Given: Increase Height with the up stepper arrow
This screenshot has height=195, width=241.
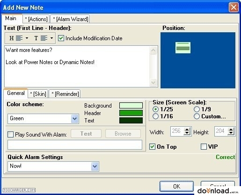Looking at the screenshot, I should pos(231,129).
